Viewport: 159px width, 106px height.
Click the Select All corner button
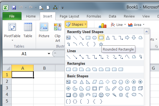[7, 68]
